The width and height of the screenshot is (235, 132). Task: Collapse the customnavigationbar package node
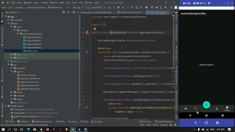coord(18,34)
